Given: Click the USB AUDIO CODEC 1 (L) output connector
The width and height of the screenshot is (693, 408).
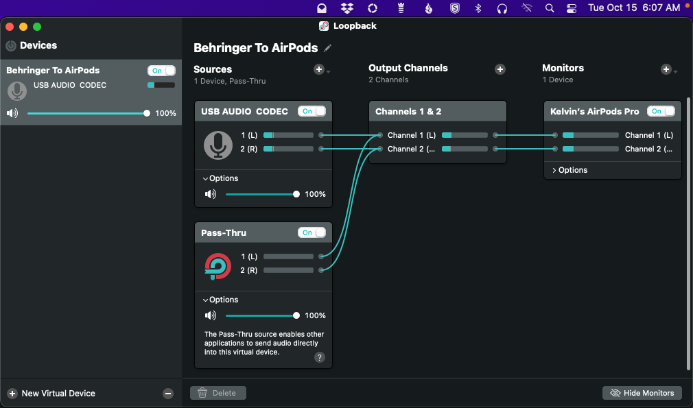Looking at the screenshot, I should point(321,135).
